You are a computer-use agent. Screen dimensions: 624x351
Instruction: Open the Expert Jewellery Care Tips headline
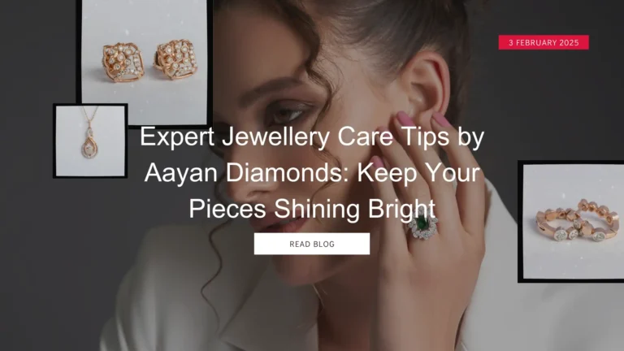click(x=312, y=172)
